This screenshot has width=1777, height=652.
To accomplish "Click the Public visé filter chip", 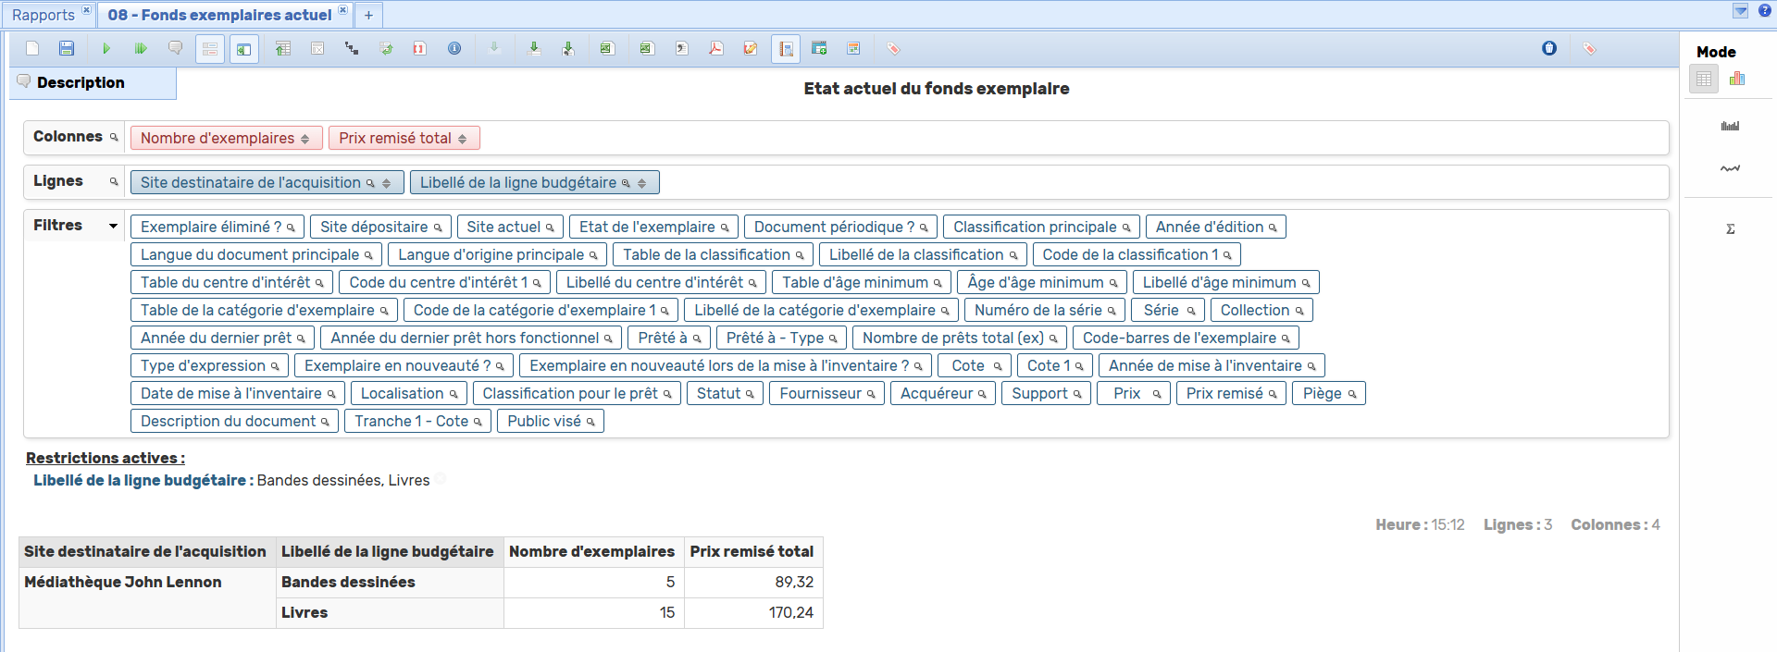I will [x=551, y=421].
